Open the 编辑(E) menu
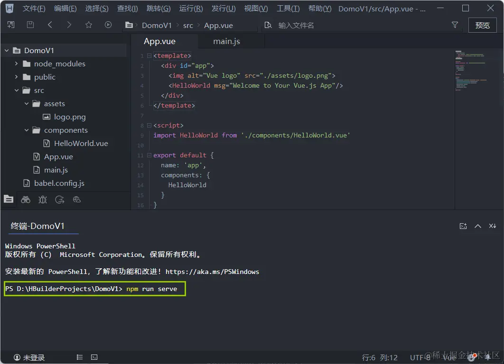This screenshot has height=364, width=504. 65,9
